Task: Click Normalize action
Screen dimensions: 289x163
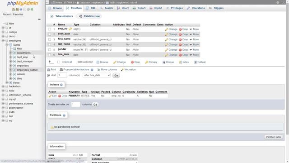Action: 128,69
